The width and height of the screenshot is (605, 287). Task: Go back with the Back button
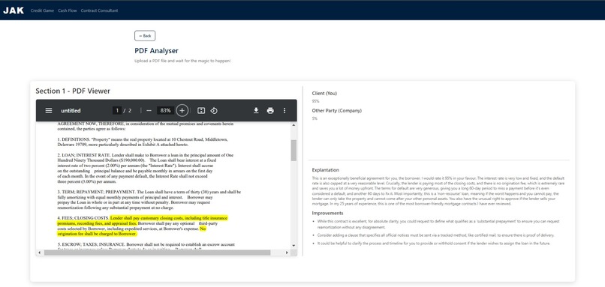click(145, 36)
